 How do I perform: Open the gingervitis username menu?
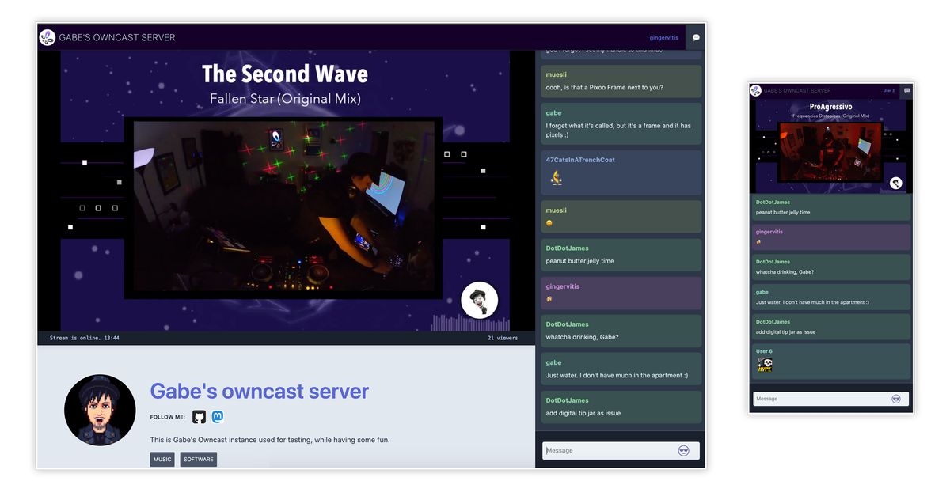tap(663, 36)
